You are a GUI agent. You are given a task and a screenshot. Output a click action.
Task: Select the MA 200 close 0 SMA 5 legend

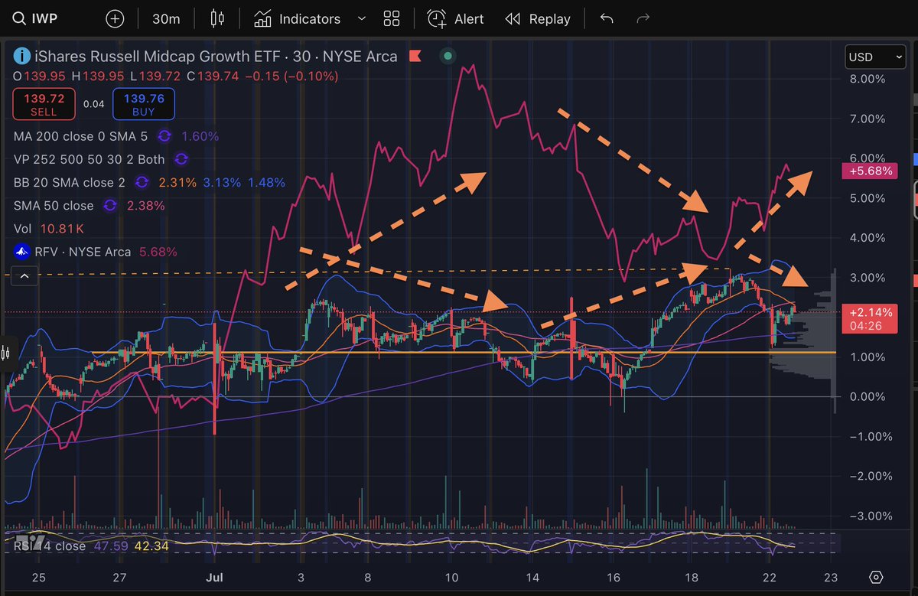pos(82,136)
